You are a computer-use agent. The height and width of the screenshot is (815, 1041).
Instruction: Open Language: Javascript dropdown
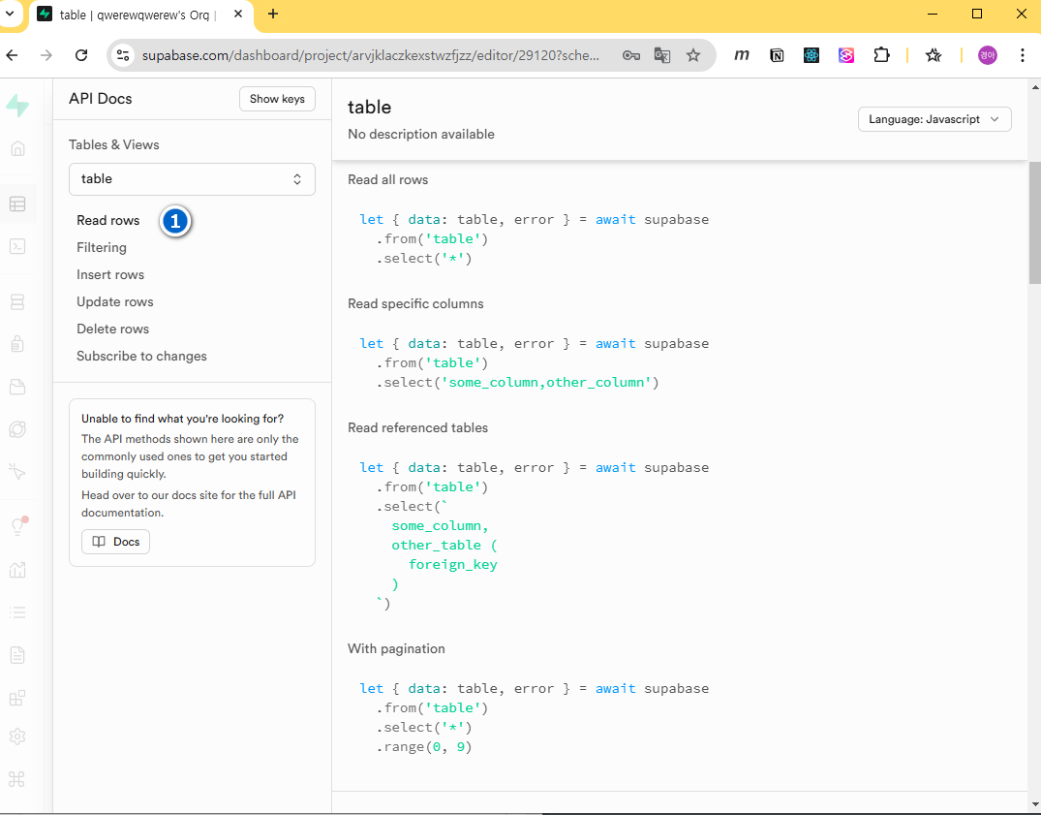tap(934, 119)
